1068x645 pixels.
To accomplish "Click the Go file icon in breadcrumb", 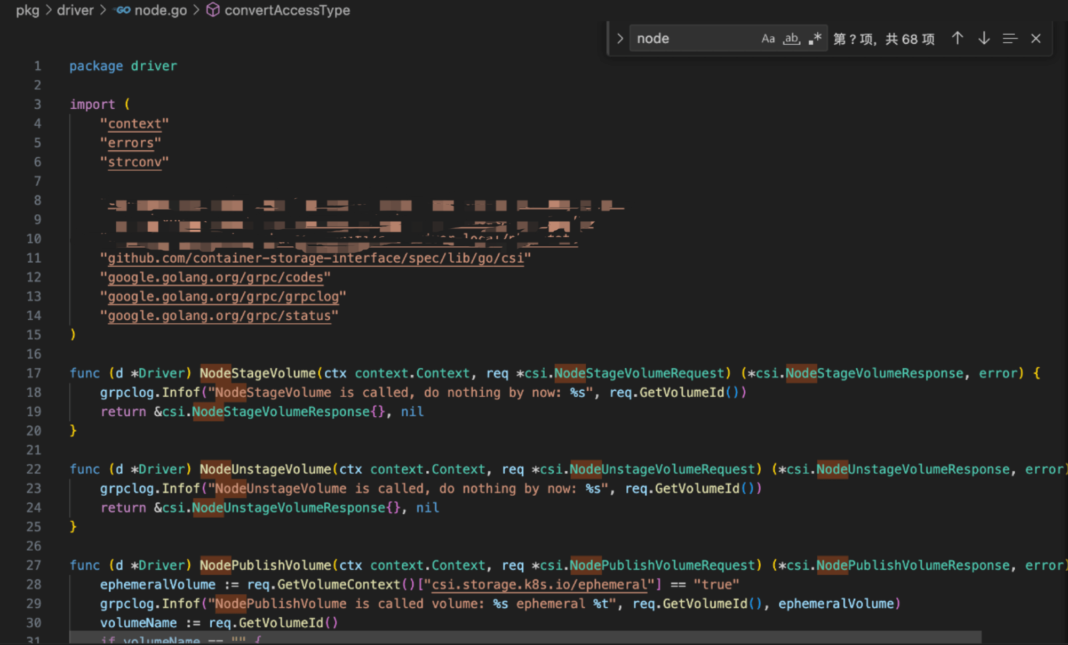I will [x=122, y=10].
